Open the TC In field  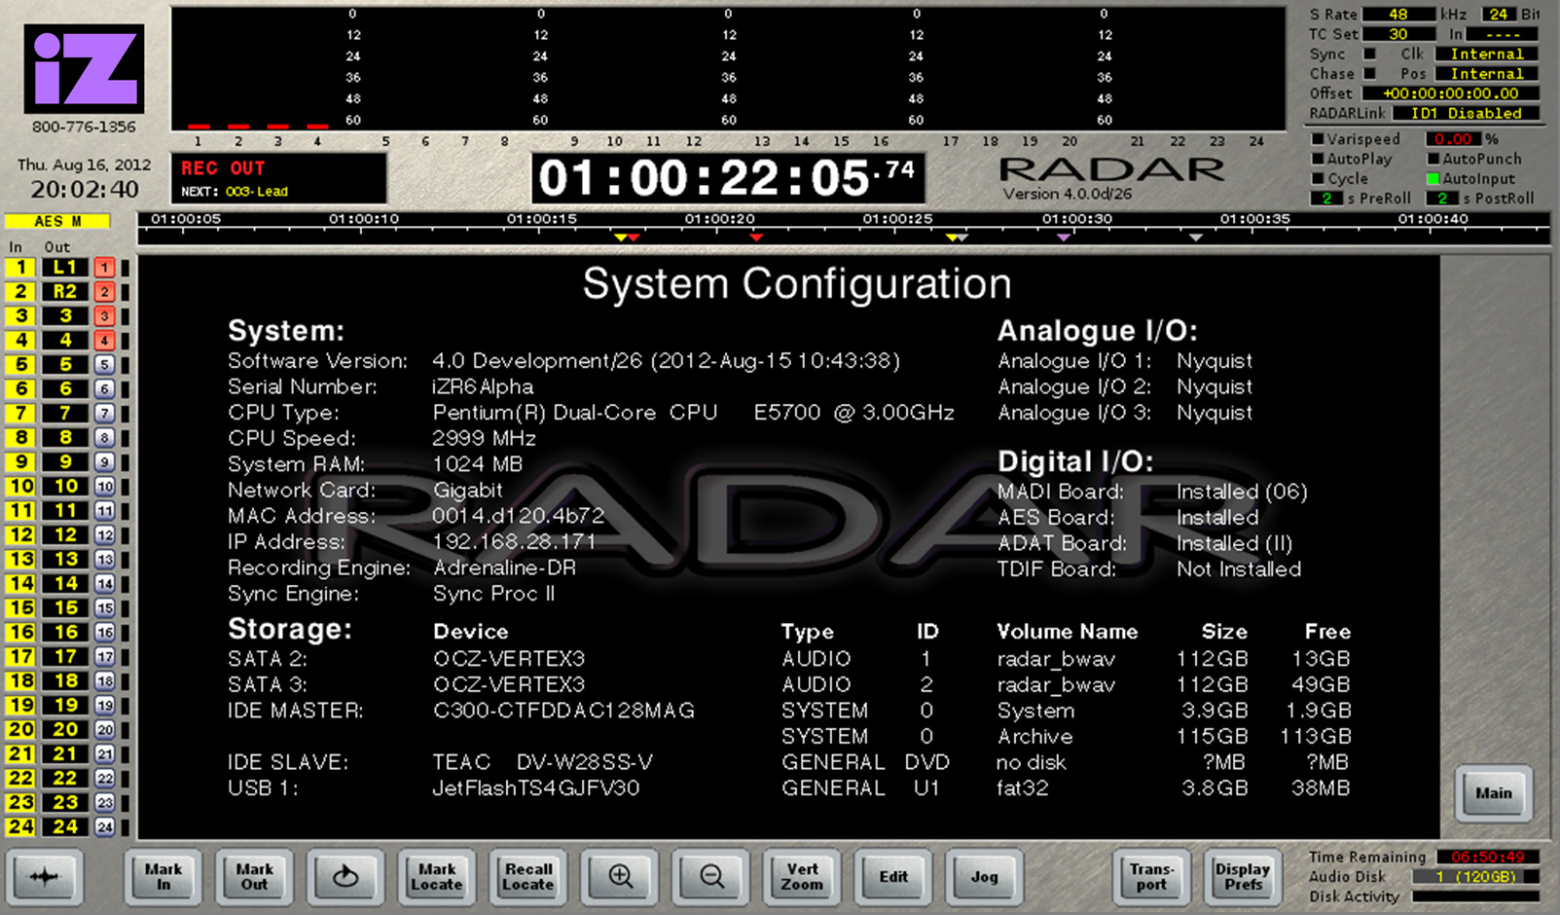click(x=1503, y=34)
